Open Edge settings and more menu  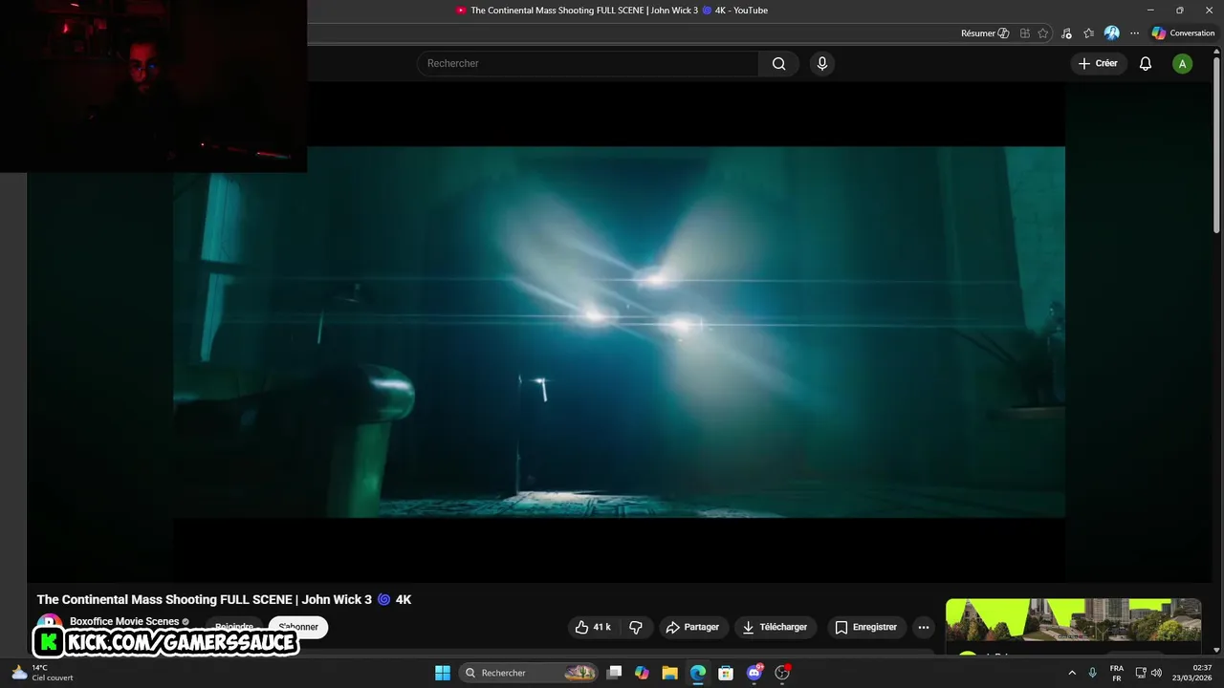click(x=1134, y=33)
